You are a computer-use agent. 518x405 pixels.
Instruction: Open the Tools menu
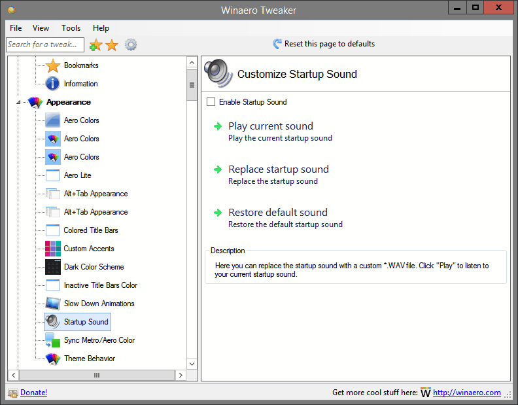coord(71,28)
